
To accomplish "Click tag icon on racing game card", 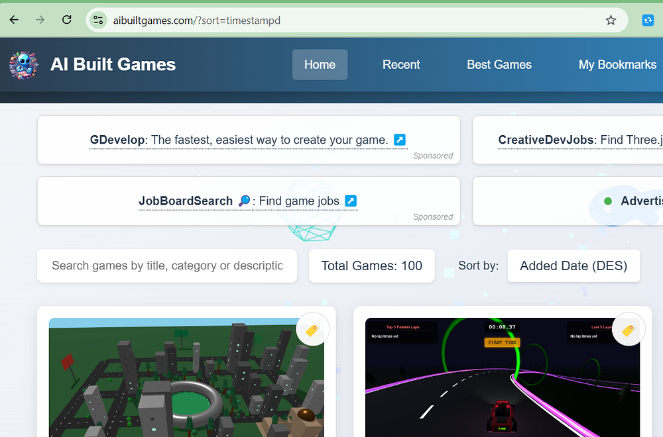I will coord(629,329).
